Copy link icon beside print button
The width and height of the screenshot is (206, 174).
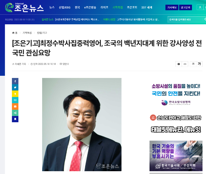[x=185, y=64]
